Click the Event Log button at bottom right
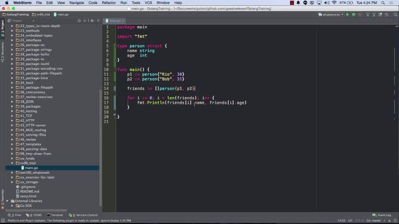The height and width of the screenshot is (224, 399). pos(382,215)
